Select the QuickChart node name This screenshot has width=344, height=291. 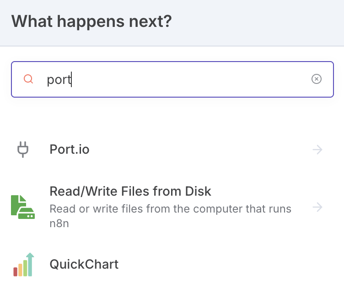point(84,264)
